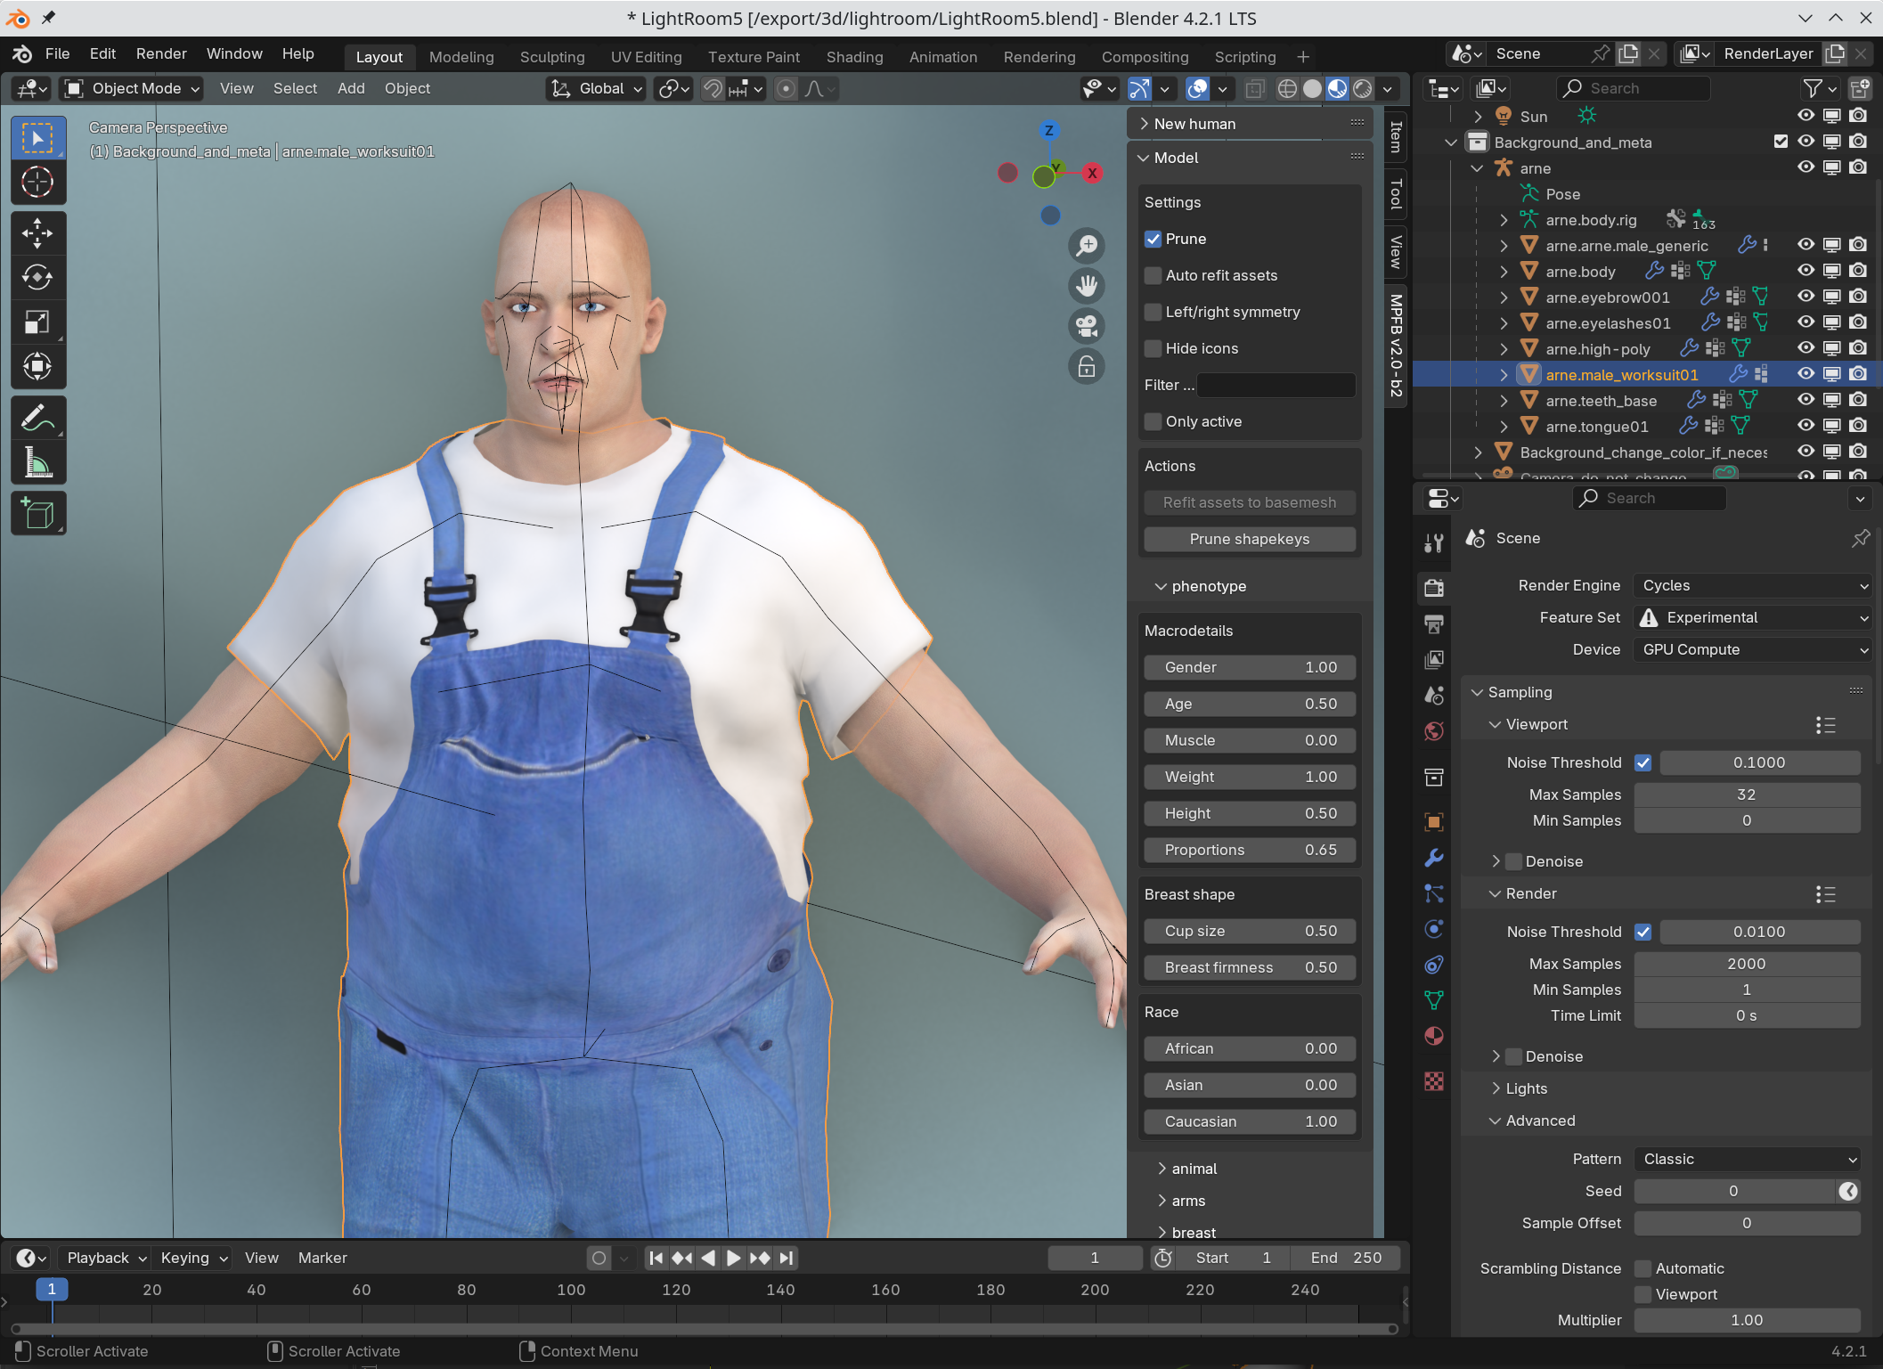Expand arne.male_worksuit01 in outliner

point(1504,375)
